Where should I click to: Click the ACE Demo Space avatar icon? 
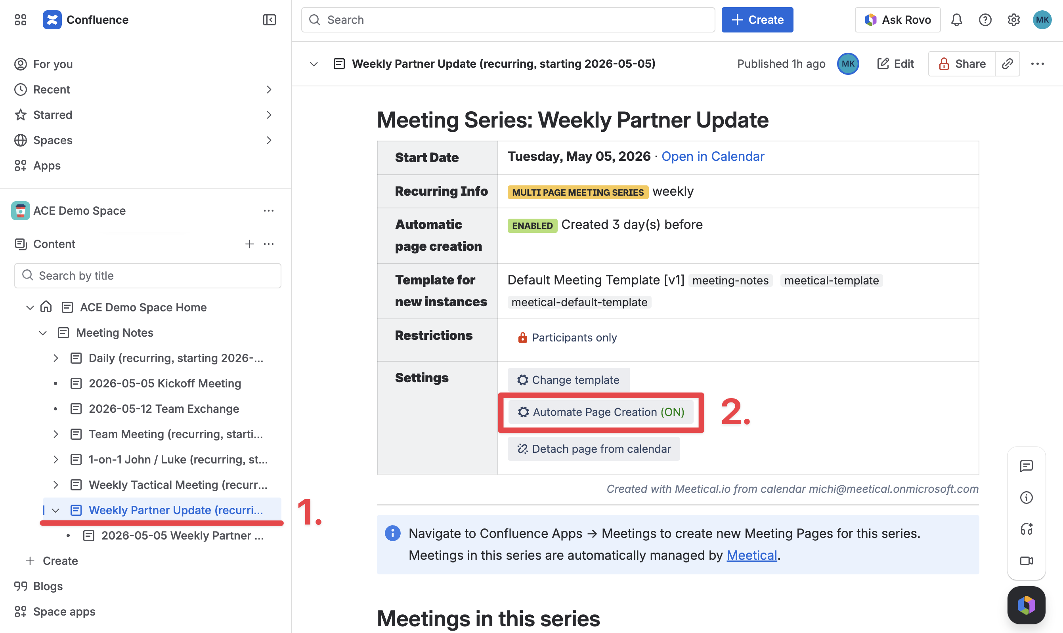(21, 211)
